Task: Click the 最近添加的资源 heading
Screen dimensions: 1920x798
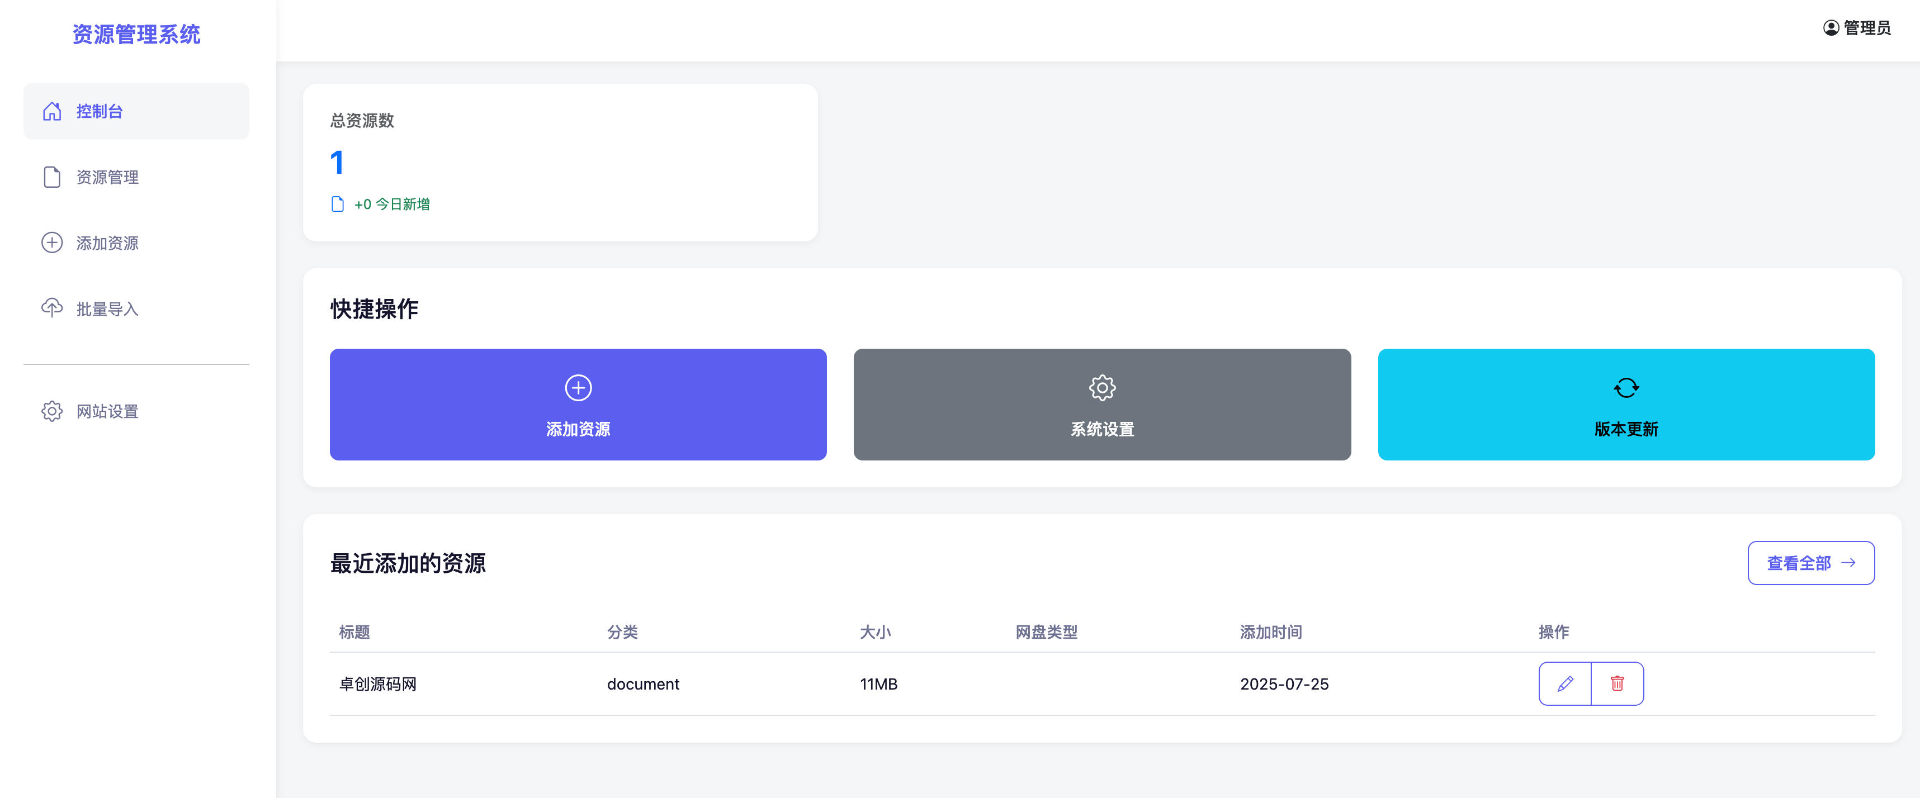Action: (408, 563)
